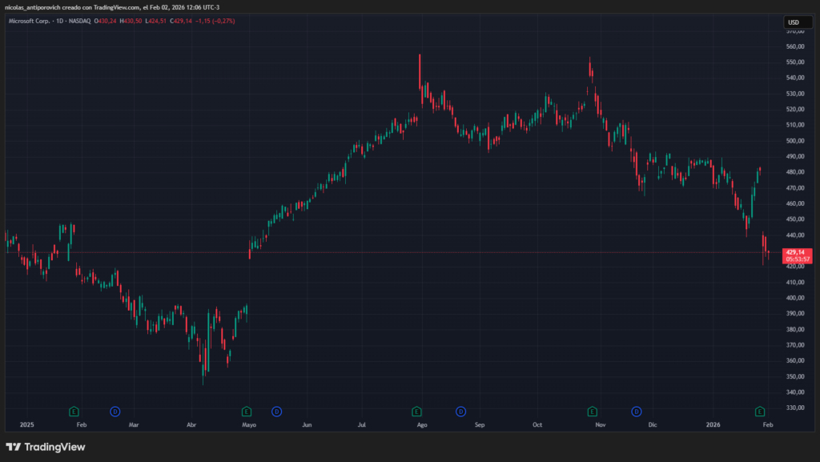Select the red 429,14 current price label
Image resolution: width=820 pixels, height=462 pixels.
794,251
